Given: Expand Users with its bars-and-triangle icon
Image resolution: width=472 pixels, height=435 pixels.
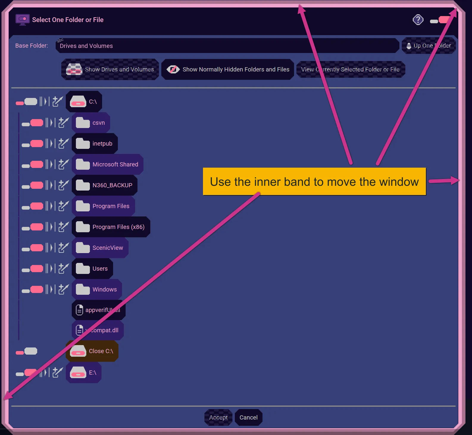Looking at the screenshot, I should (x=51, y=268).
